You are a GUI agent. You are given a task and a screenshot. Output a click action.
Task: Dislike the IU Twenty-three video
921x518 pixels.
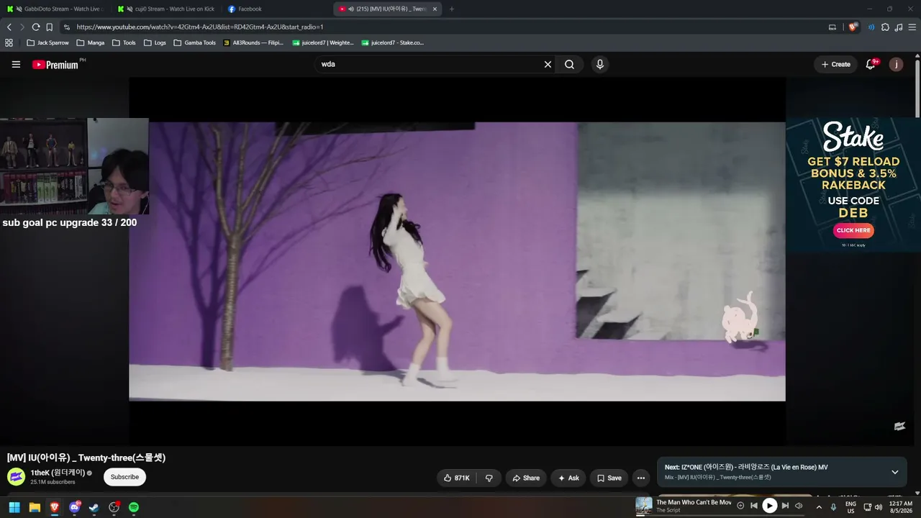click(489, 478)
